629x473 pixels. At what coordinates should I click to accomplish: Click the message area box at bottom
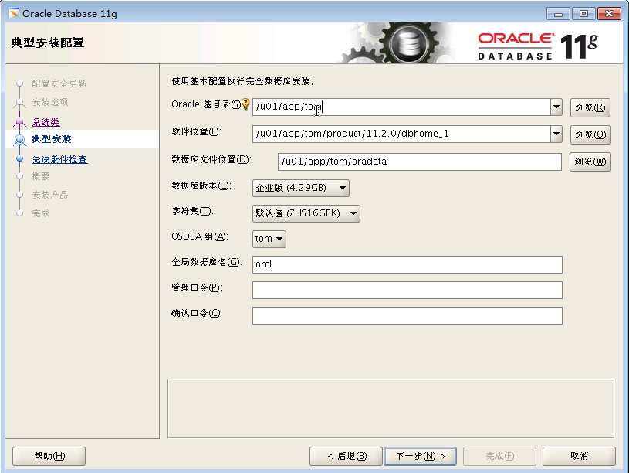(391, 408)
